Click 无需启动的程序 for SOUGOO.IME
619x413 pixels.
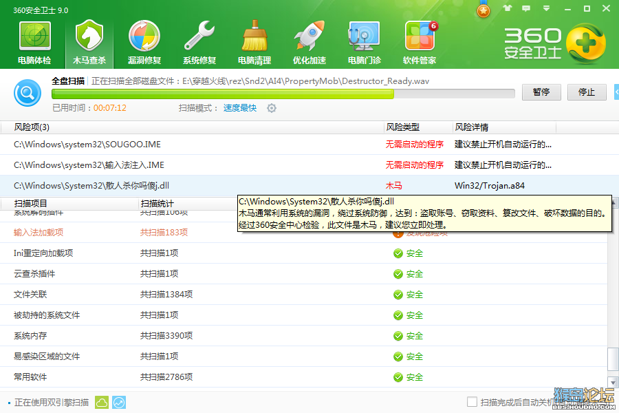coord(415,145)
